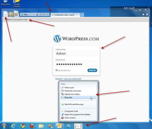The image size is (152, 129).
Task: Open Favorites with the star icon
Action: (x=143, y=14)
